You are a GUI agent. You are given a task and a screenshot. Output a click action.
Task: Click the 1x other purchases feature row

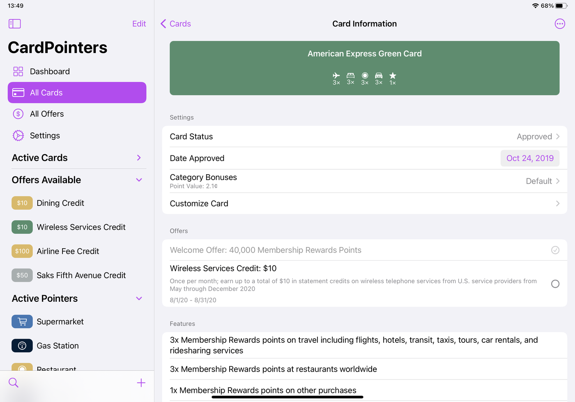[365, 390]
